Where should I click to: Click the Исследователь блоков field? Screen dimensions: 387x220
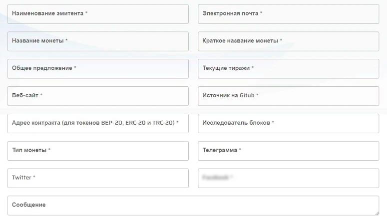click(x=288, y=124)
